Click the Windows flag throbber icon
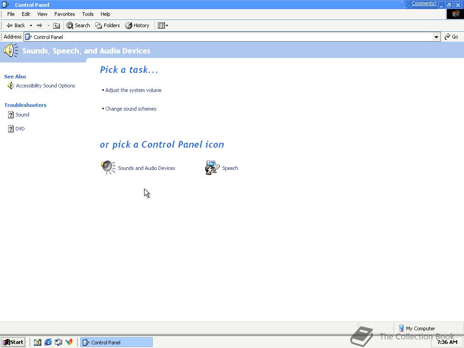The image size is (464, 348). click(455, 14)
